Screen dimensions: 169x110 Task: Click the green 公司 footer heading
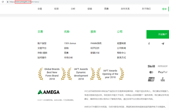[x=120, y=32]
